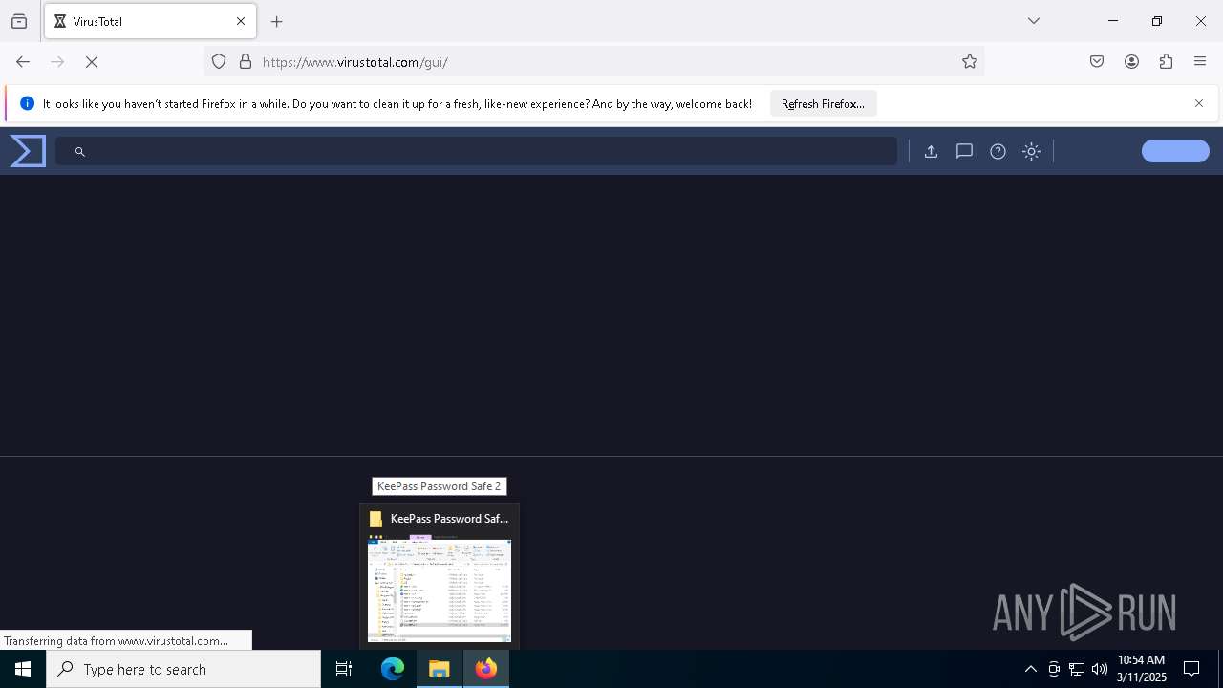
Task: Bookmark this page with star
Action: pos(970,62)
